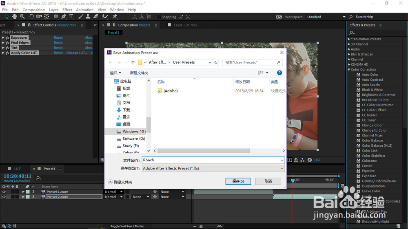The width and height of the screenshot is (408, 229).
Task: Click Reset for Exposure effect
Action: (x=58, y=37)
